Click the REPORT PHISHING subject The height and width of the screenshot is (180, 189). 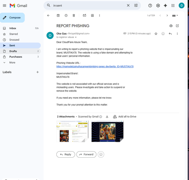tap(73, 26)
